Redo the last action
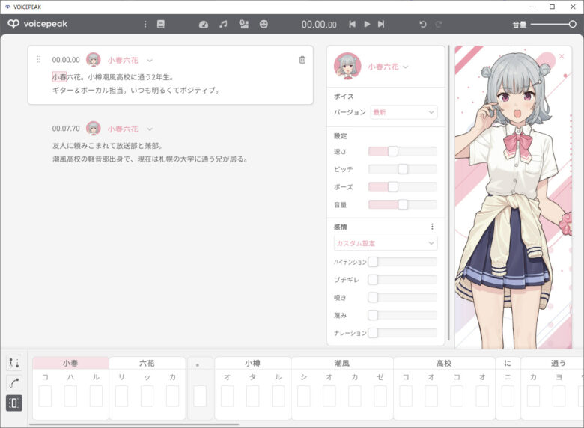The image size is (584, 428). [x=438, y=24]
